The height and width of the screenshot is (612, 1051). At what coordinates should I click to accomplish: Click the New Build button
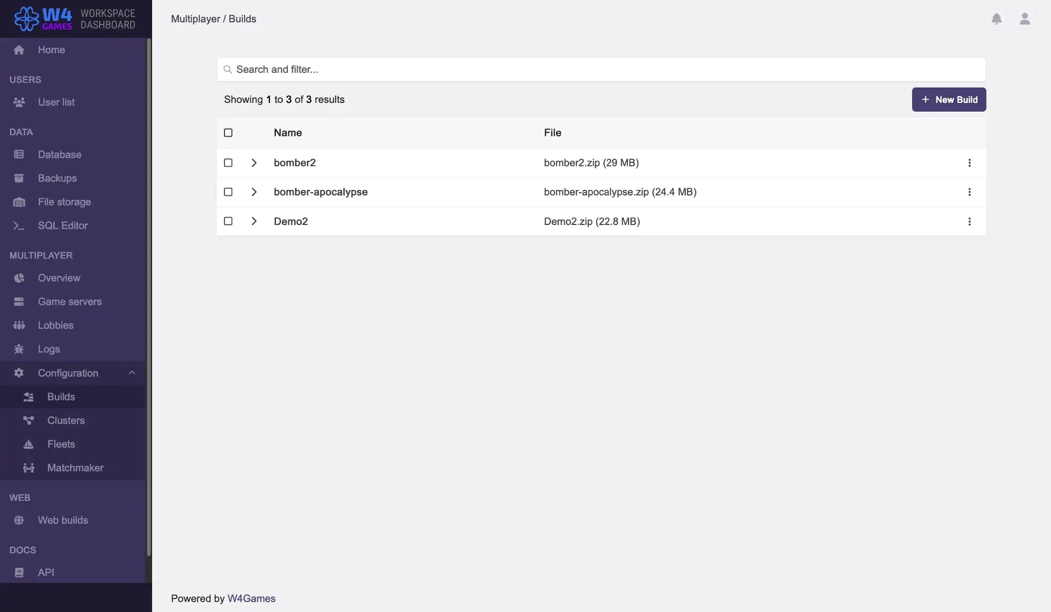coord(949,100)
